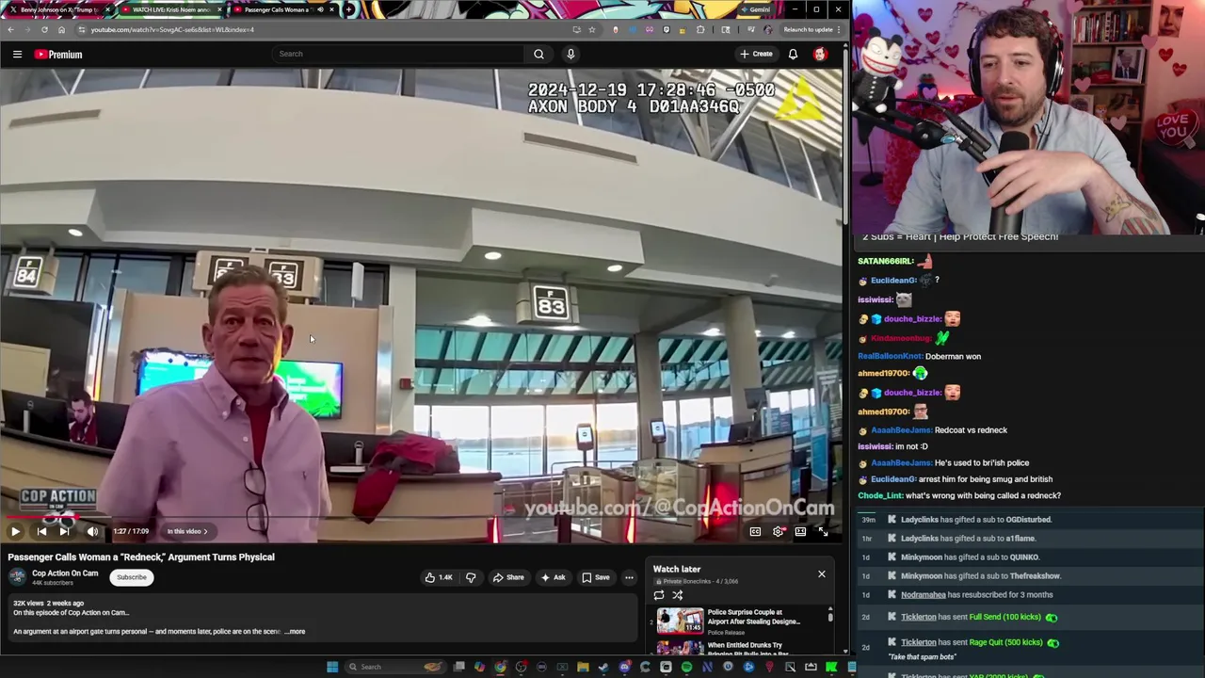Toggle loop playlist in Watch later
This screenshot has height=678, width=1205.
pos(659,595)
